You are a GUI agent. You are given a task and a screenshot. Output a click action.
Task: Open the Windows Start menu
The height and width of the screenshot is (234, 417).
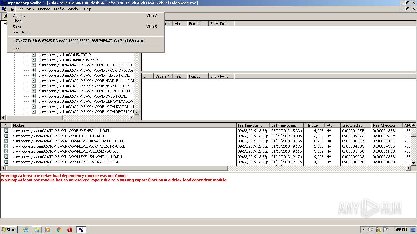(9, 229)
